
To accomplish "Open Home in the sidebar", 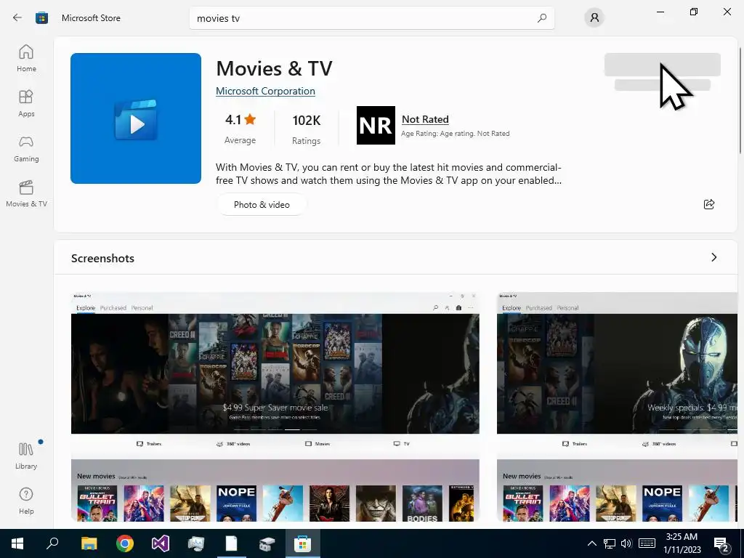I will click(x=26, y=58).
